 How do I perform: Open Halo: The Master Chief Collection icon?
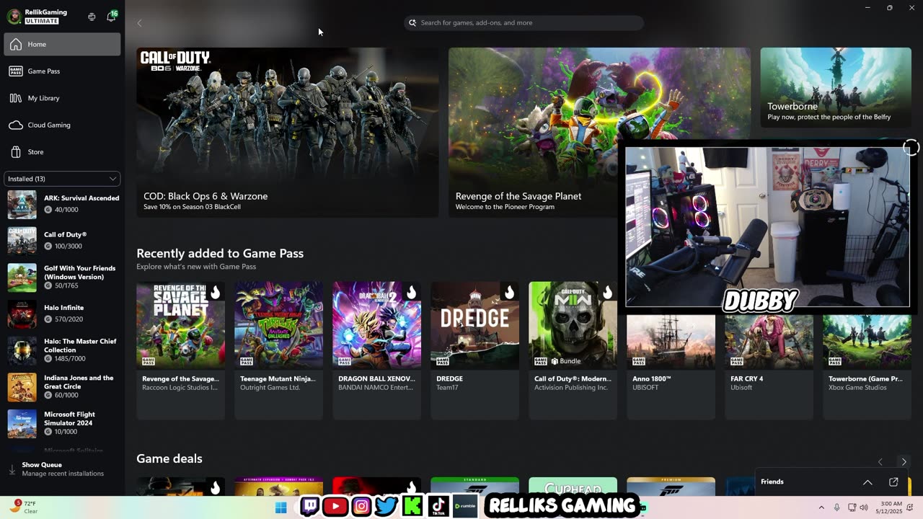22,350
